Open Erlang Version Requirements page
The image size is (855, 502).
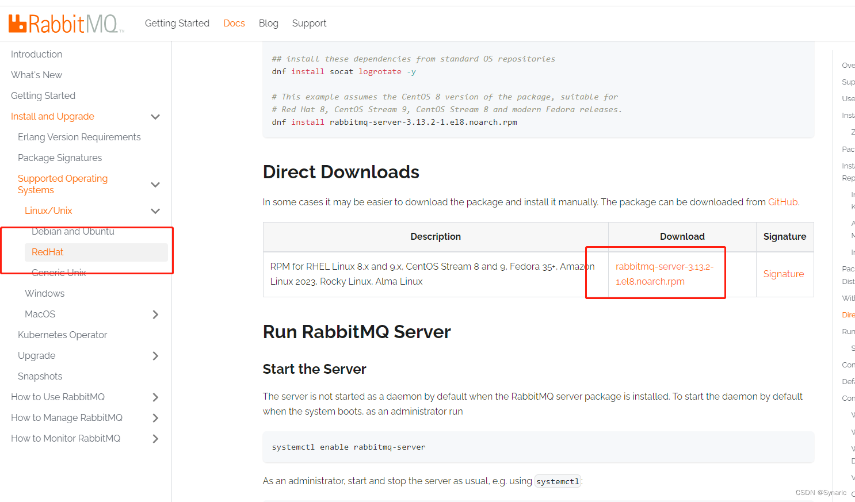point(79,137)
